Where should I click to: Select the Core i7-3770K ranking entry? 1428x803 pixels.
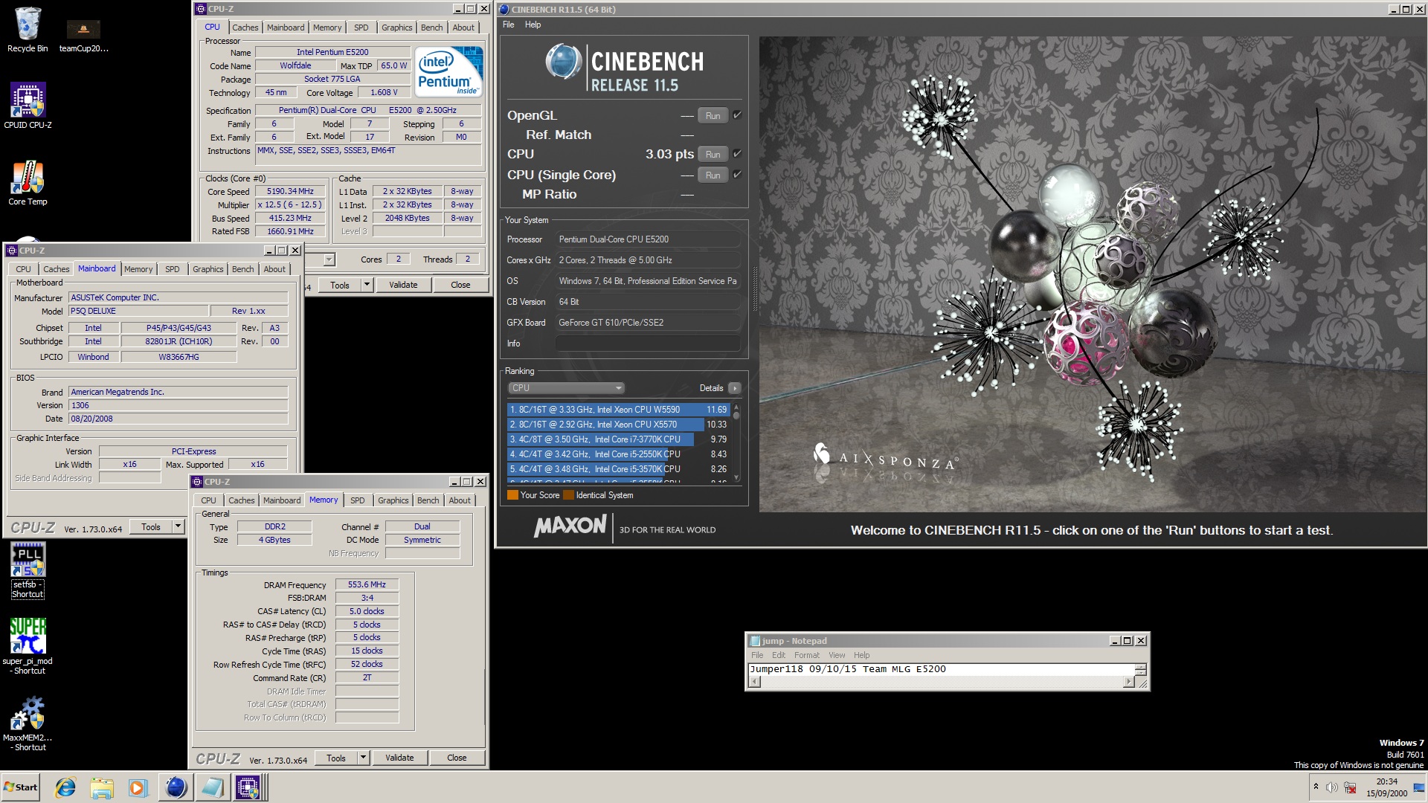(x=618, y=439)
